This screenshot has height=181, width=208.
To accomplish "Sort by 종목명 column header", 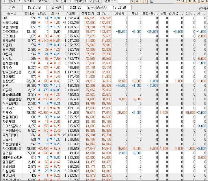I will pyautogui.click(x=12, y=13).
